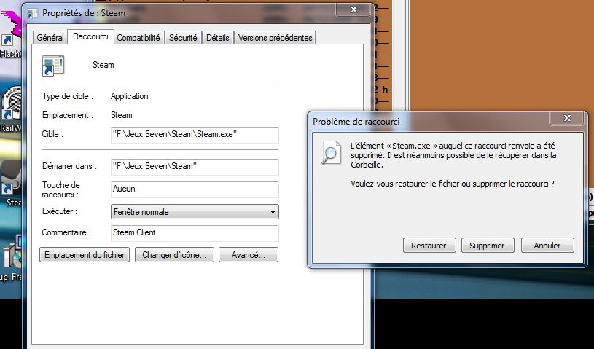Click the Touche de raccourci field
Viewport: 594px width, 349px height.
(x=195, y=189)
